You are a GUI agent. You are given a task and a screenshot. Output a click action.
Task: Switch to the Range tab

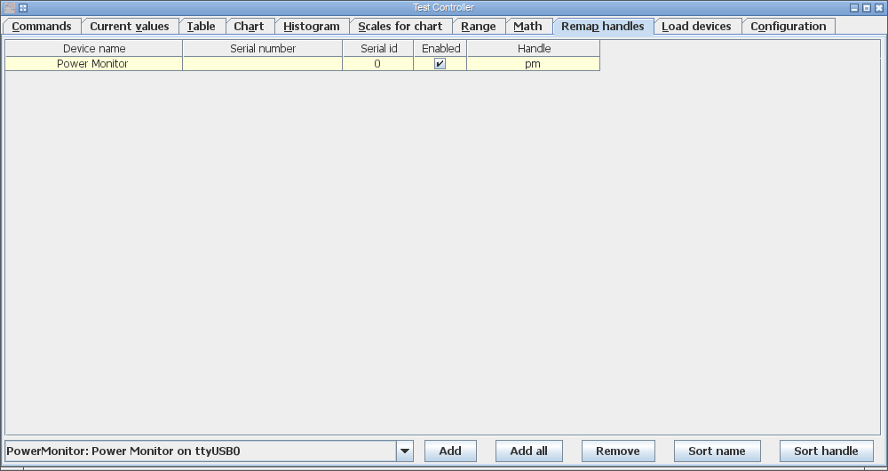point(479,27)
